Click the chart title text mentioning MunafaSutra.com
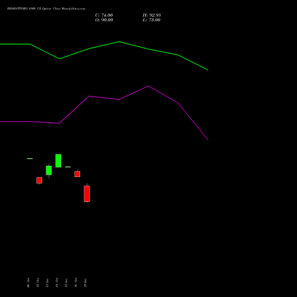The image size is (297, 297). 46,9
